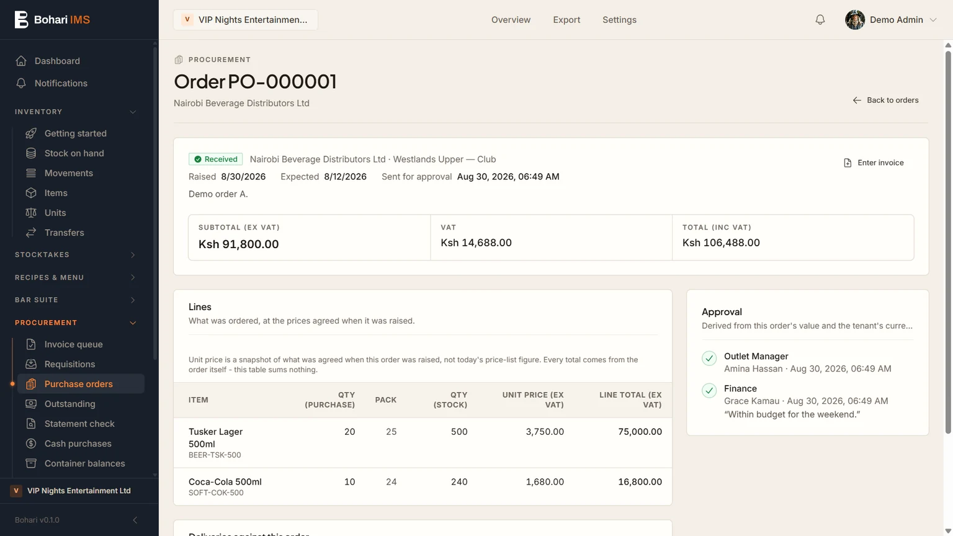This screenshot has width=953, height=536.
Task: Click the Items box icon
Action: pyautogui.click(x=31, y=193)
